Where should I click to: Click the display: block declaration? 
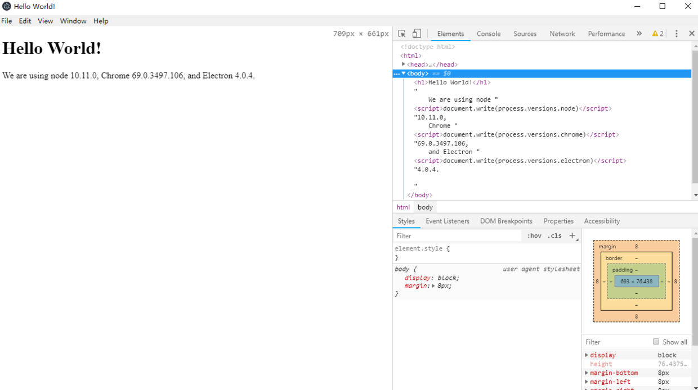pos(432,278)
